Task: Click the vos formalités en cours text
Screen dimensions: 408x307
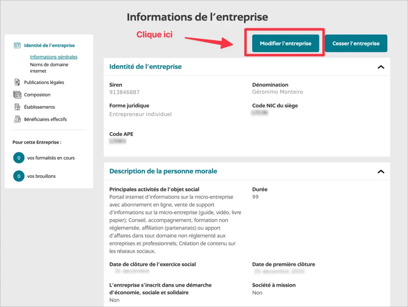Action: [51, 158]
